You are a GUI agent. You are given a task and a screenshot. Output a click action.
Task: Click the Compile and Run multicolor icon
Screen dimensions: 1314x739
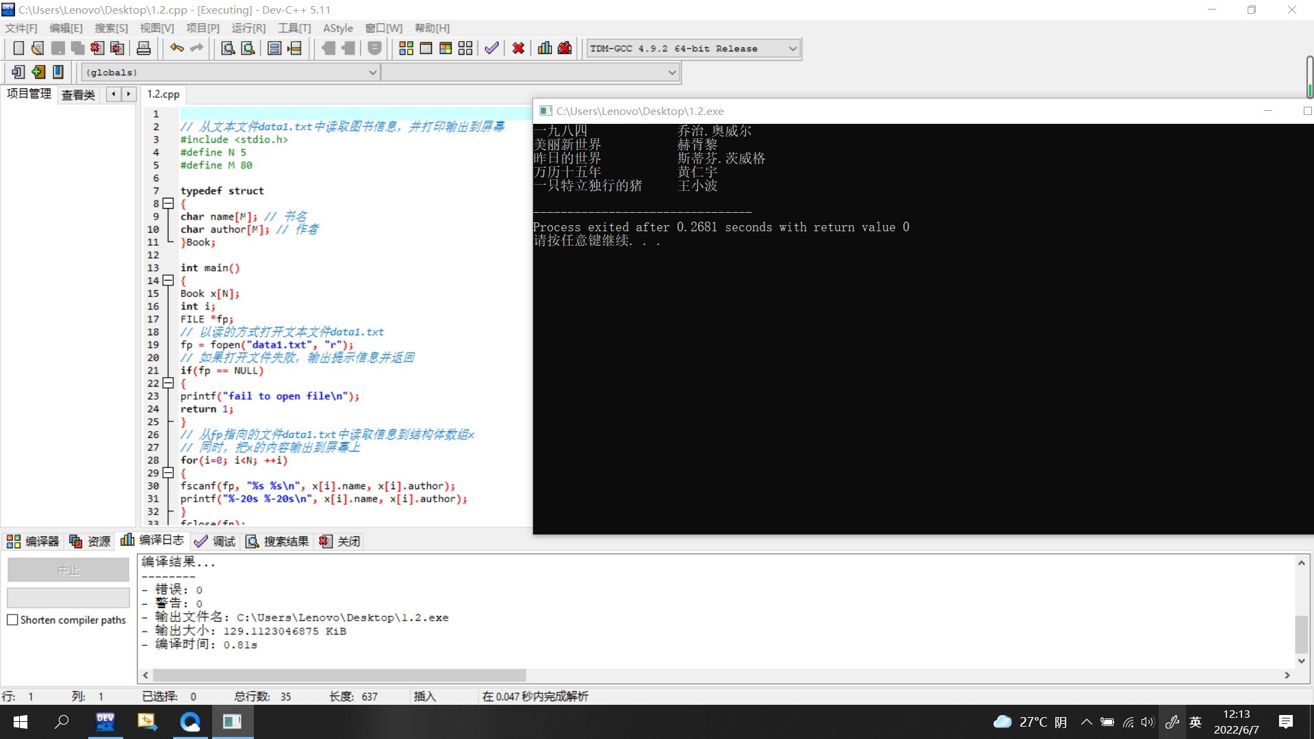(x=446, y=48)
